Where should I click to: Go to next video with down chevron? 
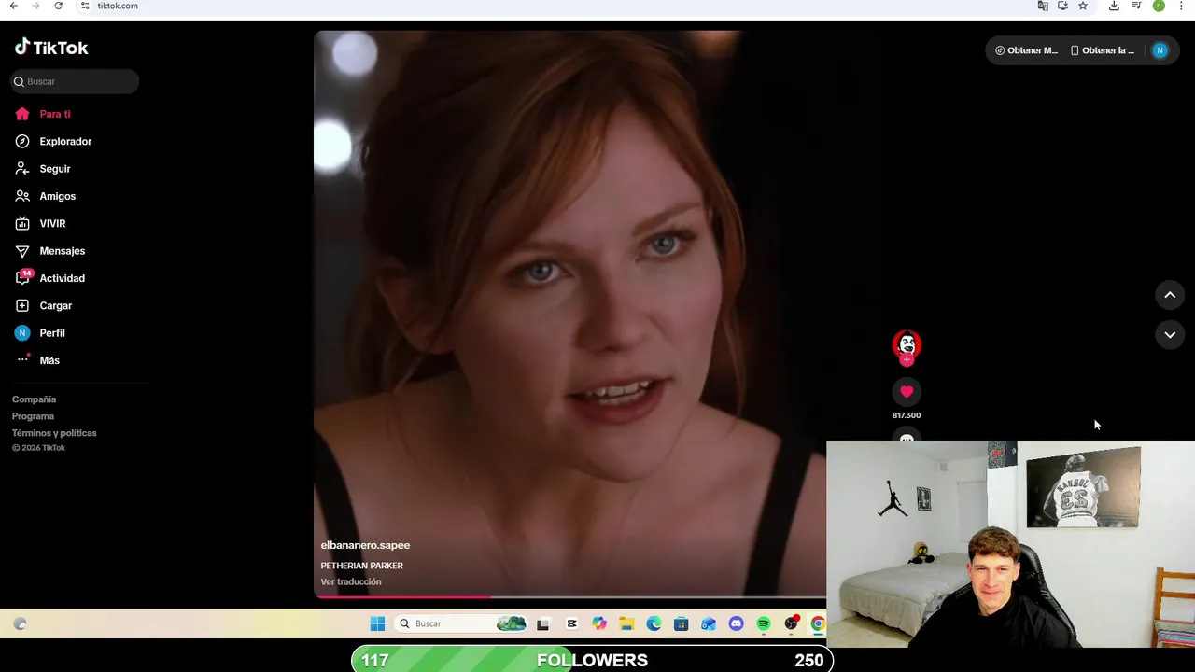coord(1170,335)
